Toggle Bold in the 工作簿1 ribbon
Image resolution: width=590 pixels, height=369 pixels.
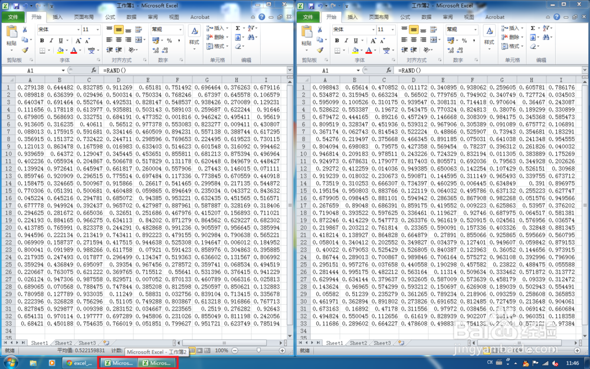click(x=42, y=41)
